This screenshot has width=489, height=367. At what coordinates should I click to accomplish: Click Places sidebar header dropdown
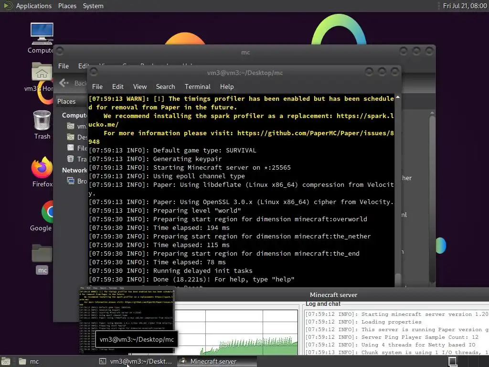[72, 101]
